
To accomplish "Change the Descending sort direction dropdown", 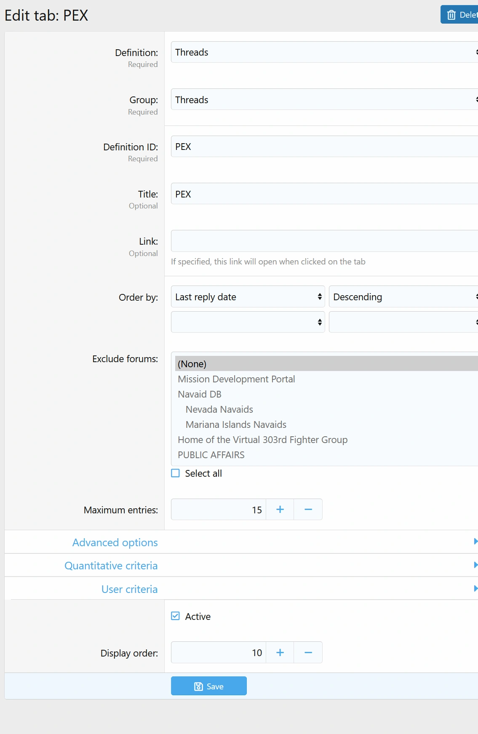I will 403,297.
